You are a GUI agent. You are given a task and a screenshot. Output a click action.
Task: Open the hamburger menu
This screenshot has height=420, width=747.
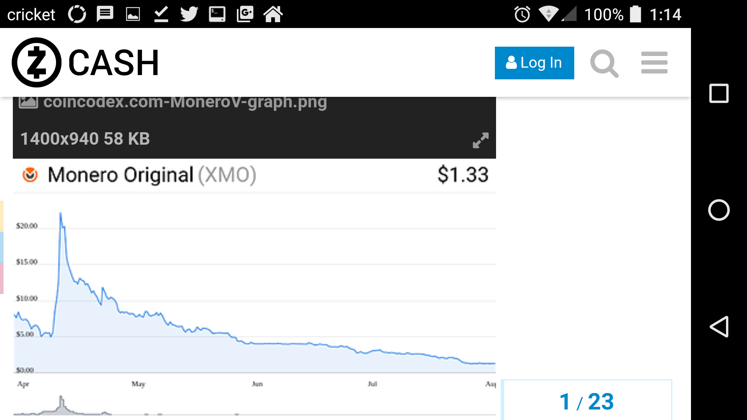pos(654,63)
